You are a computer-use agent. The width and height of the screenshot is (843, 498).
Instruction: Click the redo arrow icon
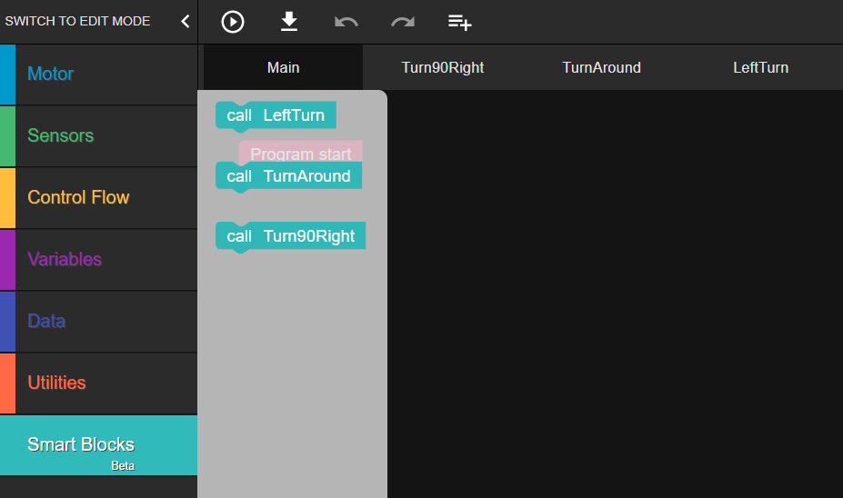click(403, 21)
